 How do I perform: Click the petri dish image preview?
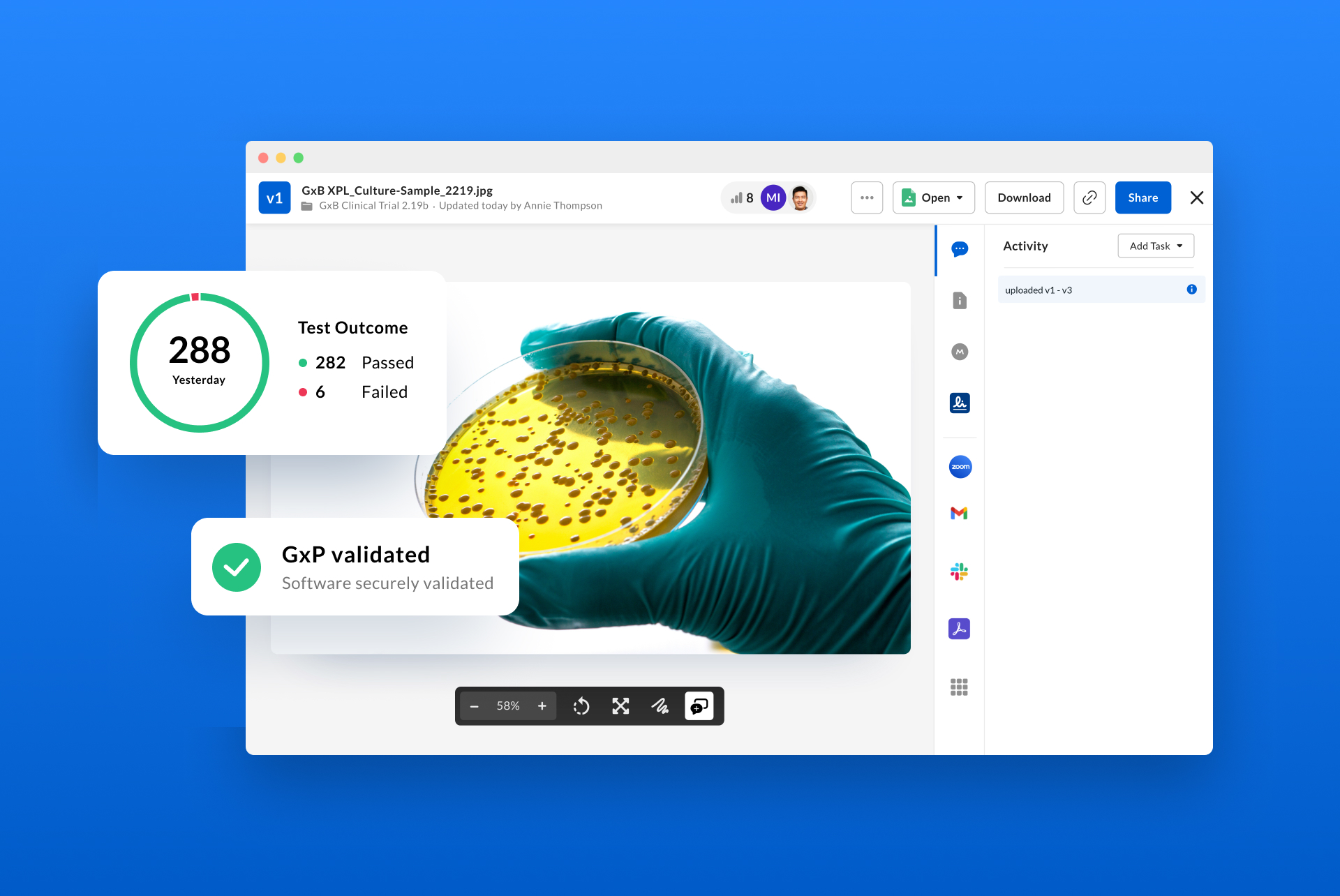[x=590, y=468]
